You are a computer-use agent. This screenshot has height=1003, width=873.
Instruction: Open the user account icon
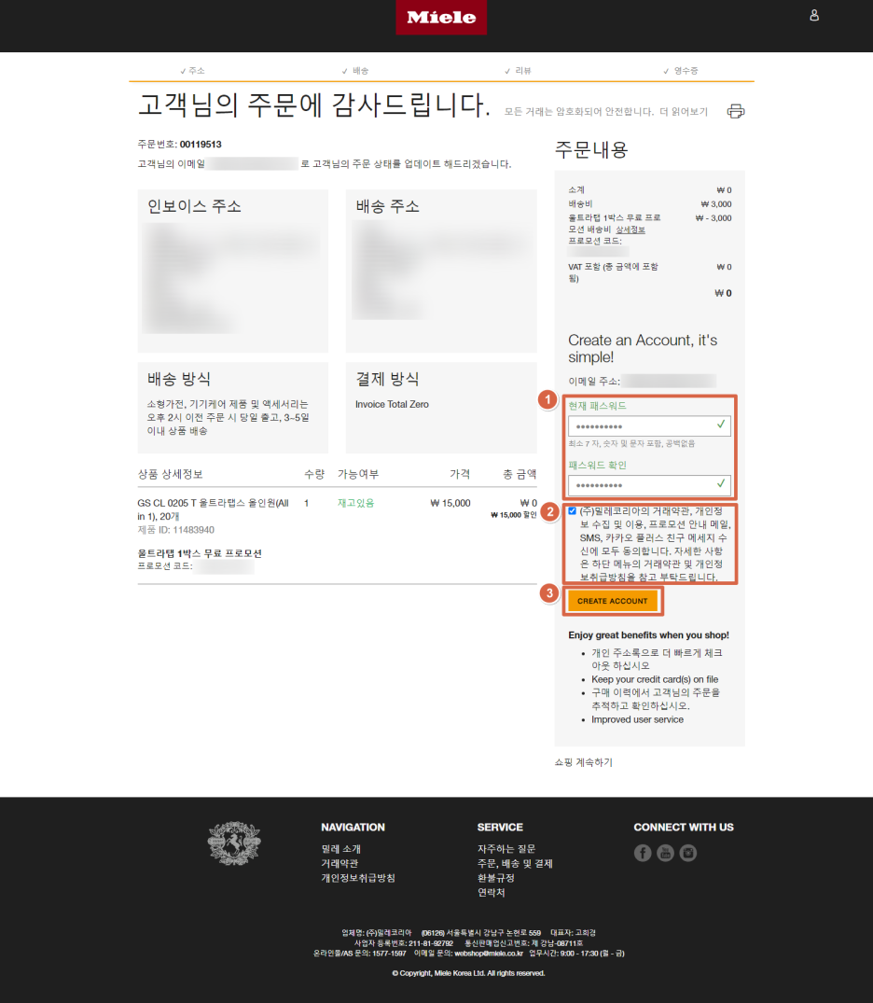click(813, 15)
